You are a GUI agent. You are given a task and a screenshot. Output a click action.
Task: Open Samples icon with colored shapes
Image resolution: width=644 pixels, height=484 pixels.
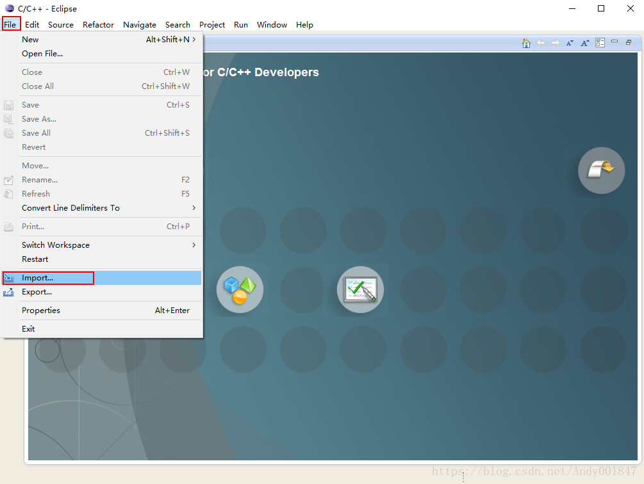tap(240, 289)
